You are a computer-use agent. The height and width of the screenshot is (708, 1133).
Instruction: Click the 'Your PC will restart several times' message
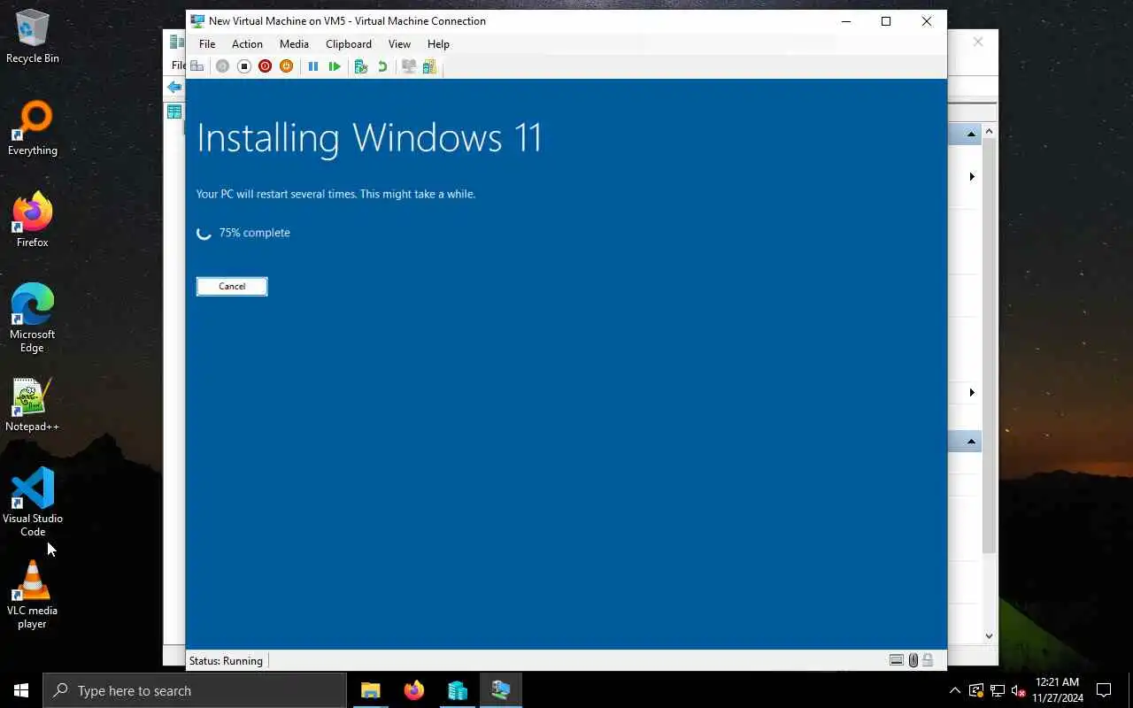coord(335,194)
